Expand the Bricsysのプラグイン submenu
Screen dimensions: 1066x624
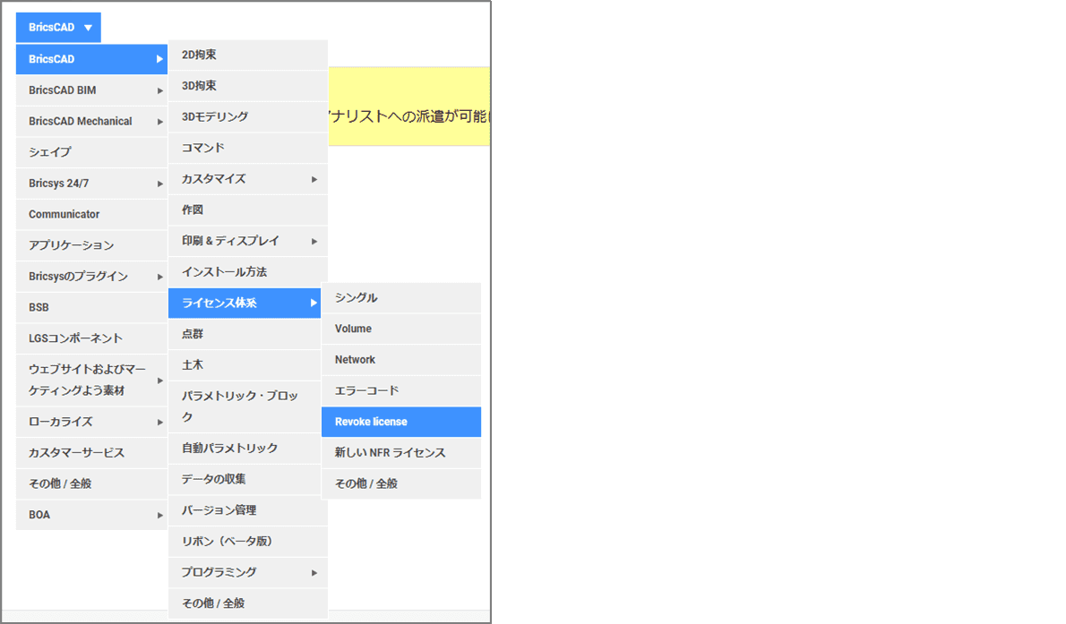(x=90, y=276)
